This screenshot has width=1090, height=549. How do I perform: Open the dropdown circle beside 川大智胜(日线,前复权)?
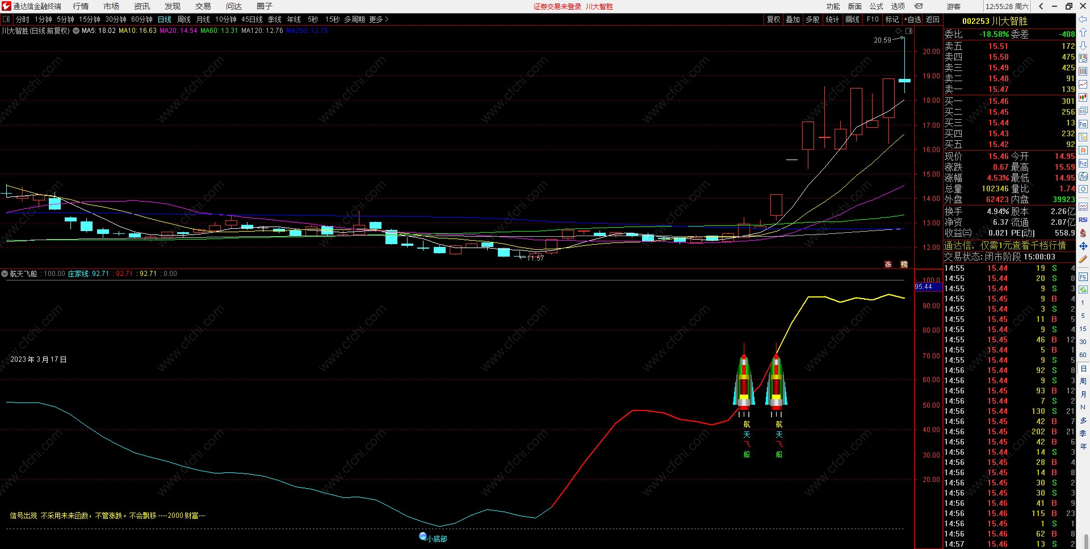coord(76,31)
